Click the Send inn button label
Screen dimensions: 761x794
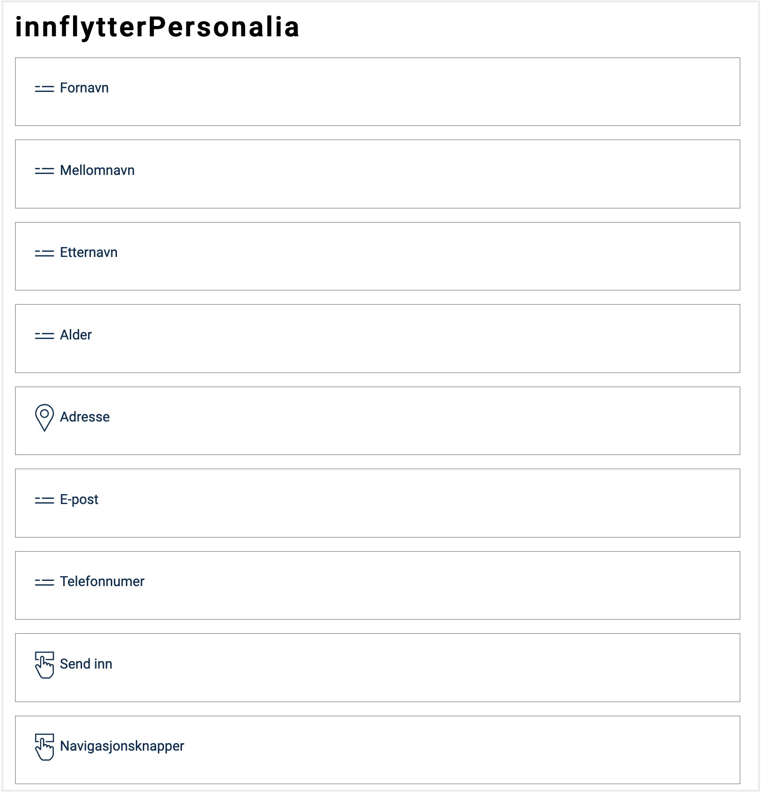(x=86, y=664)
